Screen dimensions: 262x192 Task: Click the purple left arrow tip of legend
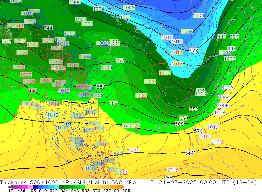(9, 187)
